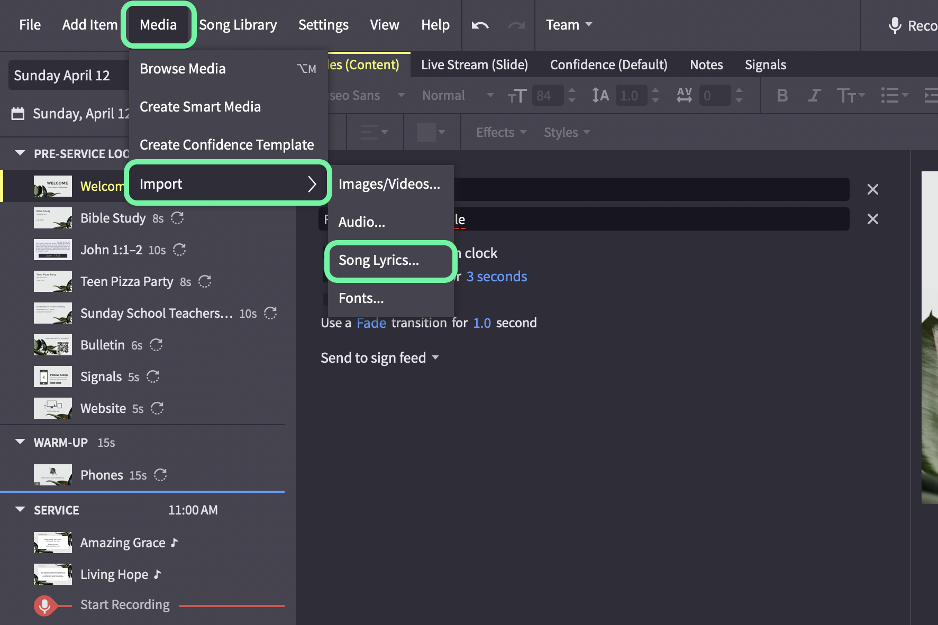Open the fill color swatch dropdown
Screen dimensions: 938x625
click(431, 132)
